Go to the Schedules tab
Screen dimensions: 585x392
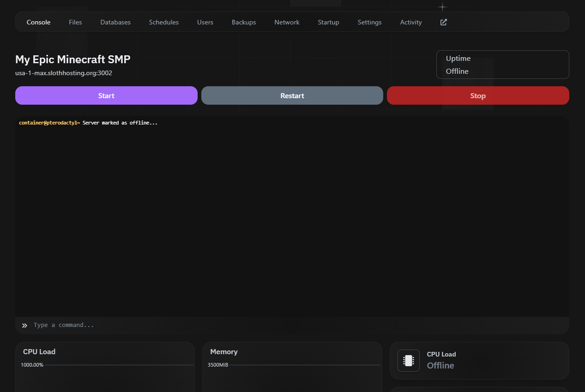tap(163, 22)
